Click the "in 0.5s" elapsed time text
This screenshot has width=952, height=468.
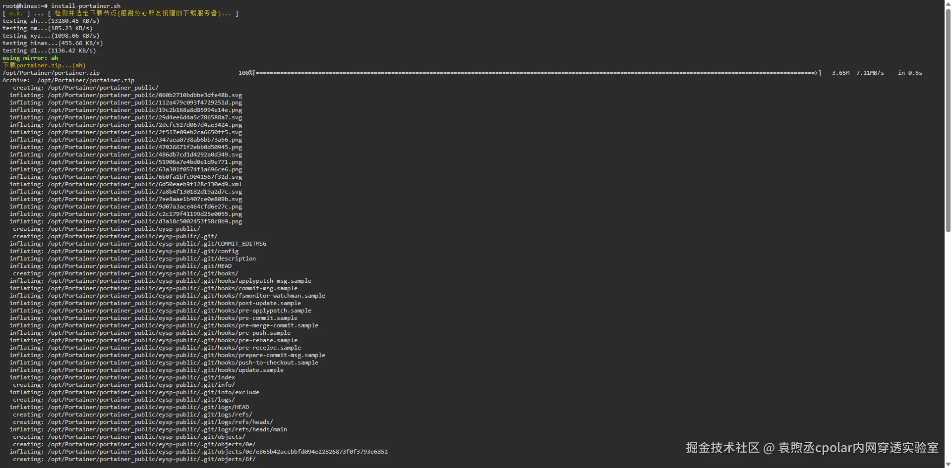click(910, 73)
